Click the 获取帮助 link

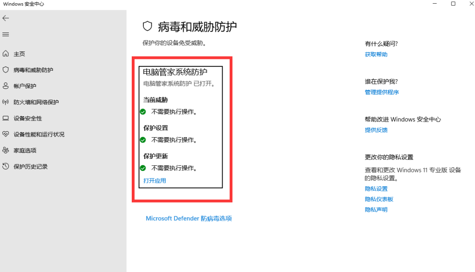tap(376, 55)
